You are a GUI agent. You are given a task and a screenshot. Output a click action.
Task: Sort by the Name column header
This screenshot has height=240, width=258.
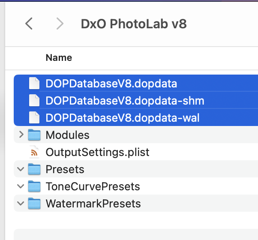(x=59, y=57)
